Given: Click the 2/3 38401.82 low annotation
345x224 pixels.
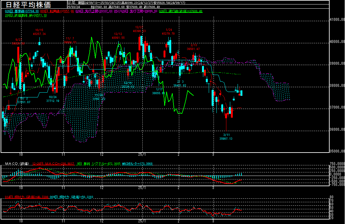Looking at the screenshot, I should (x=180, y=84).
